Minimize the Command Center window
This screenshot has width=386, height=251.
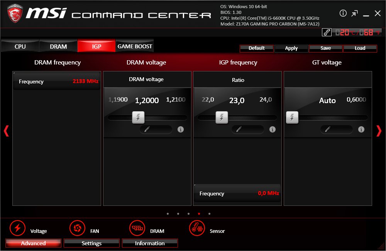click(x=366, y=15)
